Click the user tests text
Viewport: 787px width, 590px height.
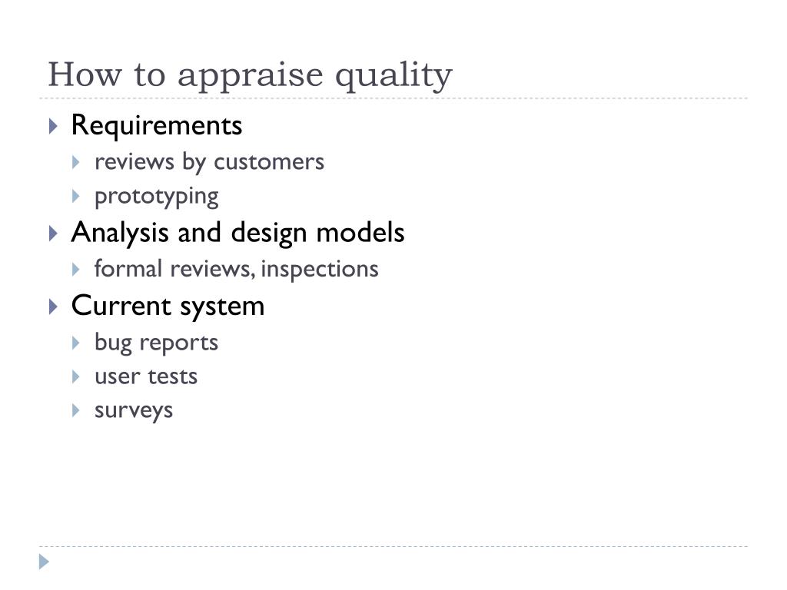146,376
